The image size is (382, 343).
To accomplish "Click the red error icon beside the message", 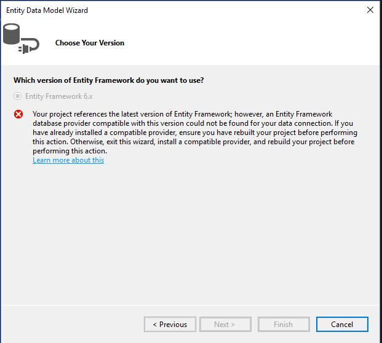I will (x=18, y=114).
